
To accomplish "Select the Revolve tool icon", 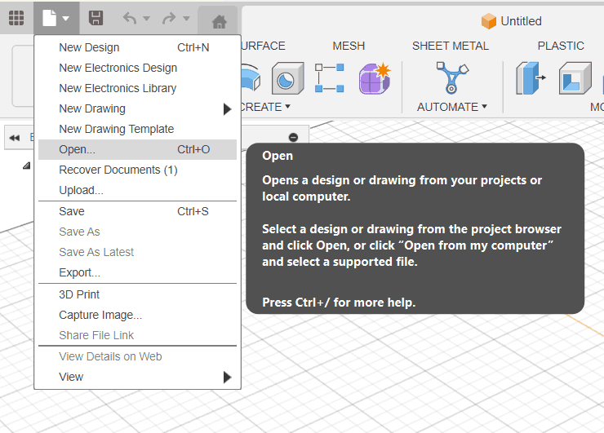I will pyautogui.click(x=251, y=78).
